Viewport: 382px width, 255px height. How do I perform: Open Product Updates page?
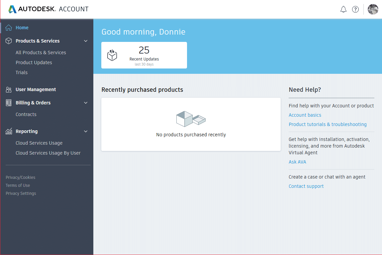(x=34, y=63)
